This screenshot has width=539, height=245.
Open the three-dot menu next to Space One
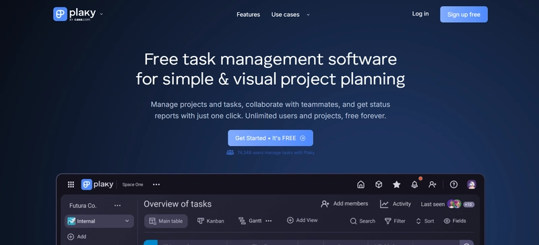[x=156, y=184]
